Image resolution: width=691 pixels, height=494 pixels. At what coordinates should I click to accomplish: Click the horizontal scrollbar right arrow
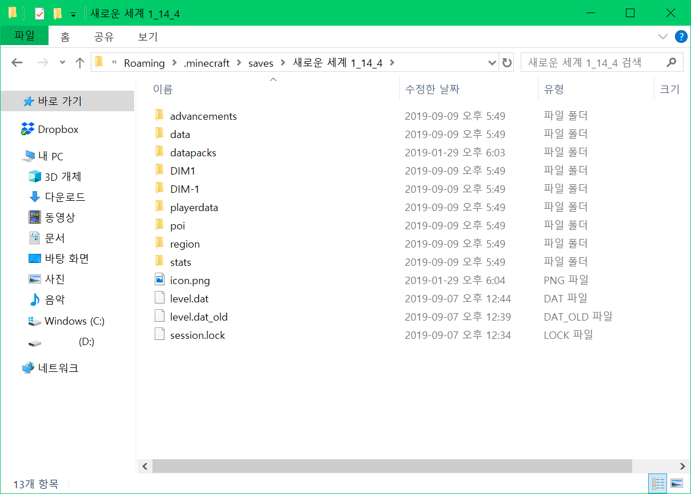[x=682, y=466]
